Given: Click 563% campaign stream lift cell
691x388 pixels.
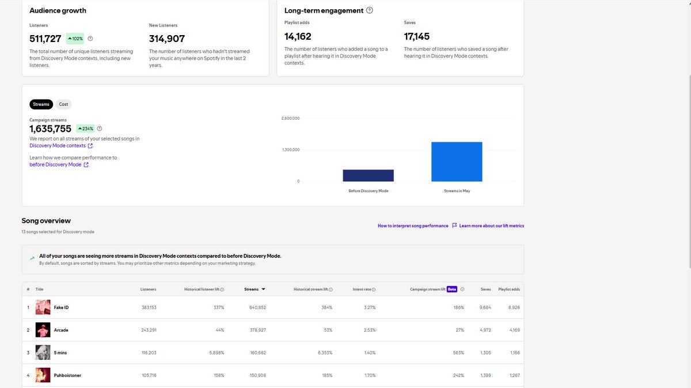Looking at the screenshot, I should [458, 352].
